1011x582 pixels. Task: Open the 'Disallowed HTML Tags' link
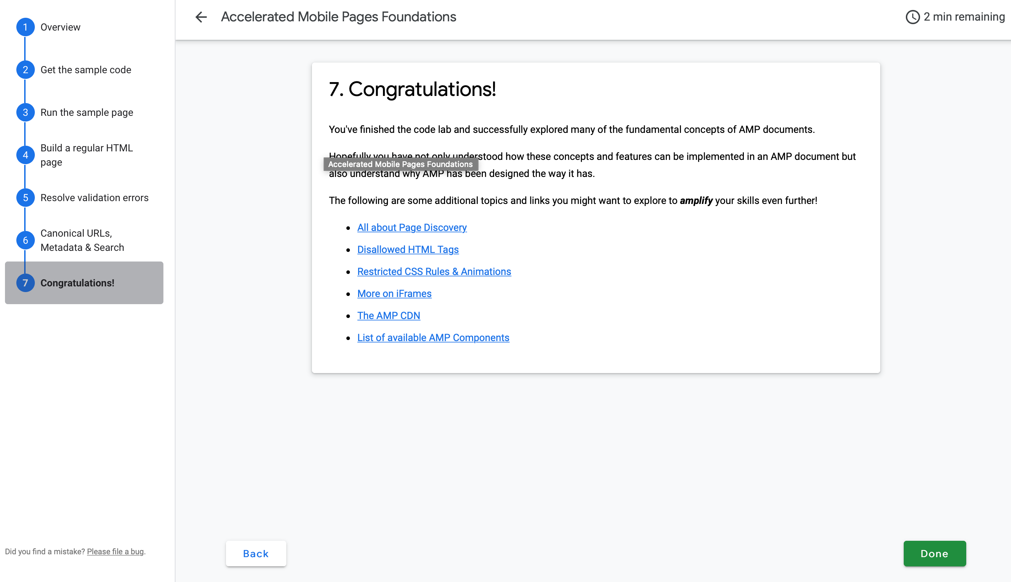tap(407, 249)
